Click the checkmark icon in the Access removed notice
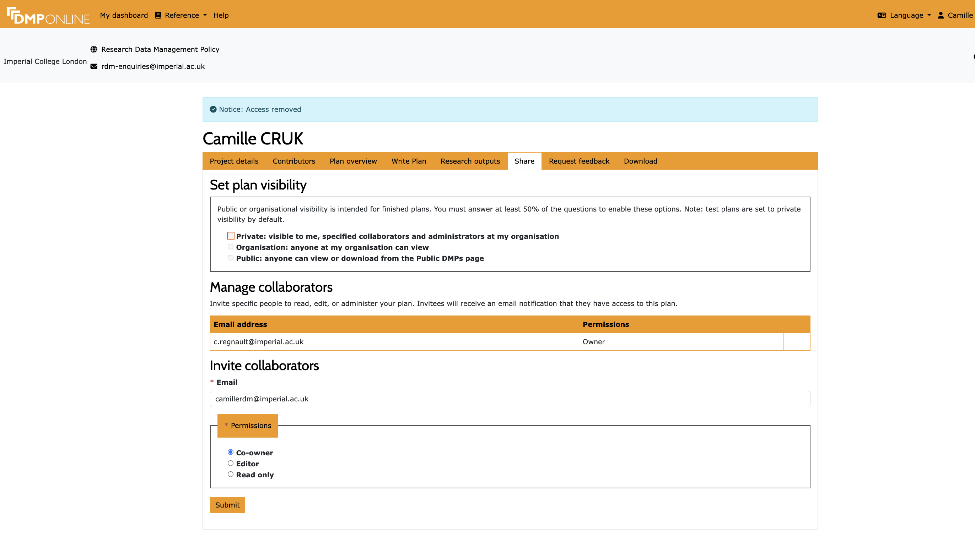 tap(213, 110)
